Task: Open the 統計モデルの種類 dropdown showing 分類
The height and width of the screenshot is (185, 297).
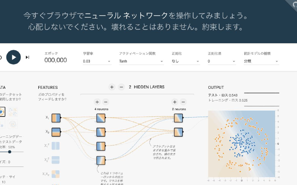Action: tap(262, 61)
